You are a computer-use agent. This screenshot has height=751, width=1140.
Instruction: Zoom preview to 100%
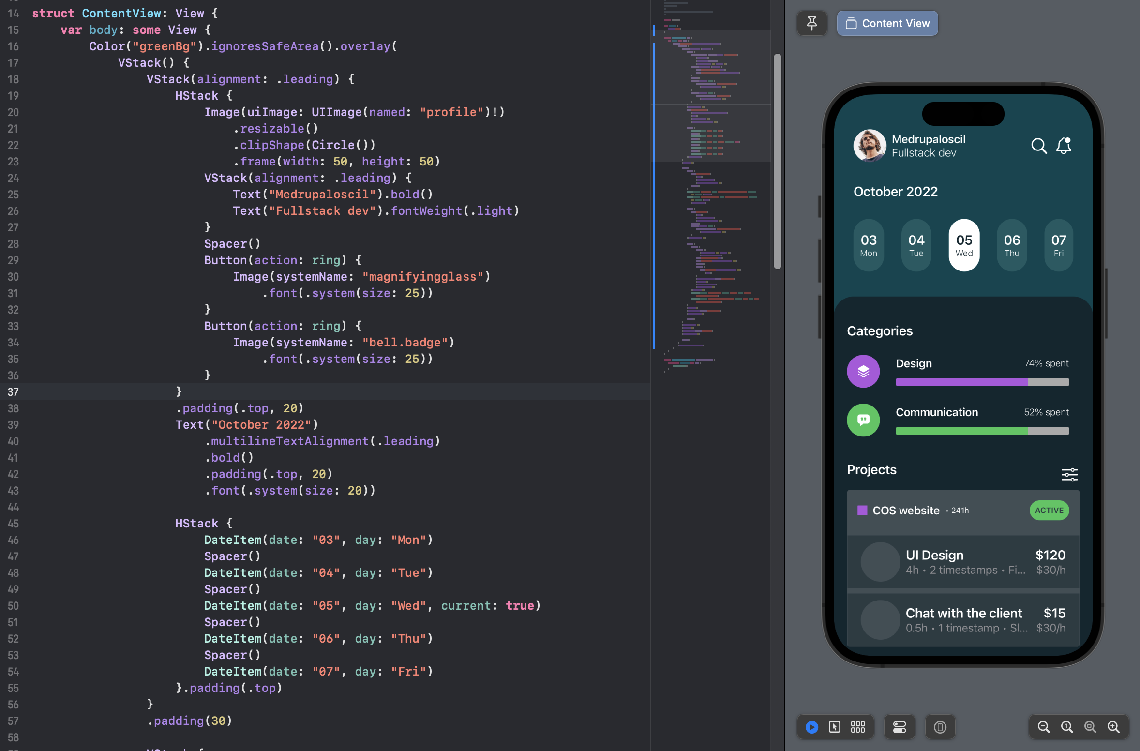click(x=1066, y=727)
